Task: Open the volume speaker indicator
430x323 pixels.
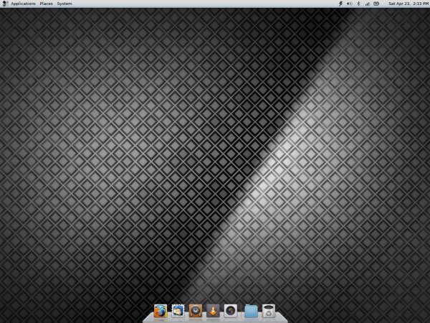Action: point(349,4)
